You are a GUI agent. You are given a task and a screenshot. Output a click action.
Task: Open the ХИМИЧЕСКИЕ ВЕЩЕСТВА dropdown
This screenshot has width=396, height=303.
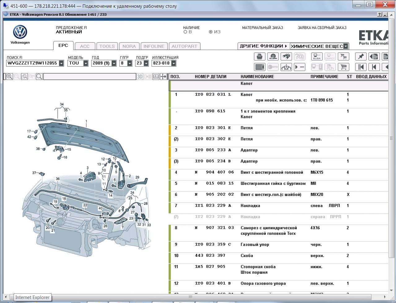click(346, 46)
